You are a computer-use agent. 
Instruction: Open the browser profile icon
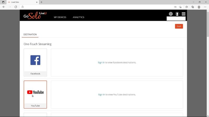(x=199, y=7)
